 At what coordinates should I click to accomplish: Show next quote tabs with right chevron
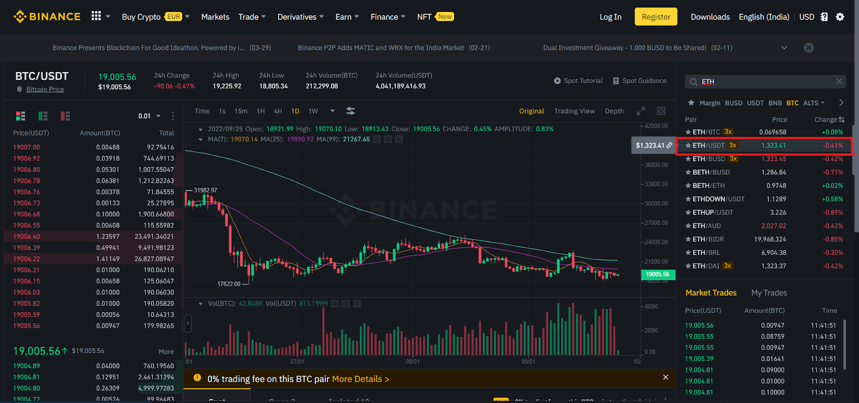[841, 103]
